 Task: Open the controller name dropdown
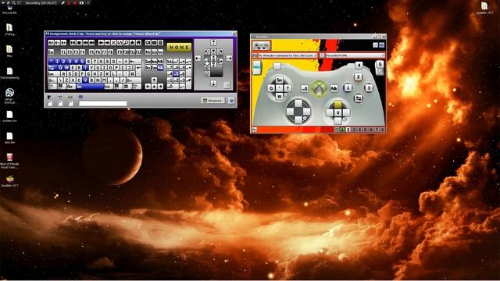[x=287, y=55]
